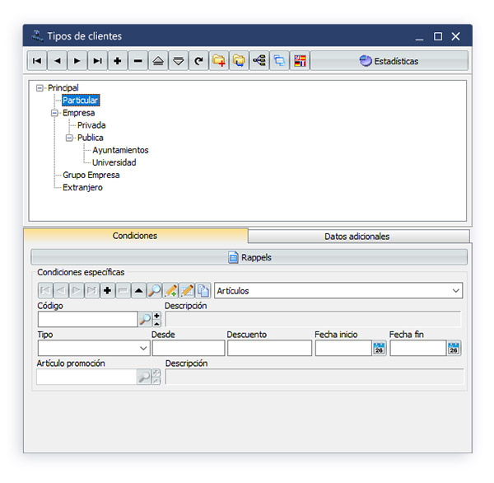Collapse the Empresa tree node
This screenshot has width=494, height=483.
[55, 113]
